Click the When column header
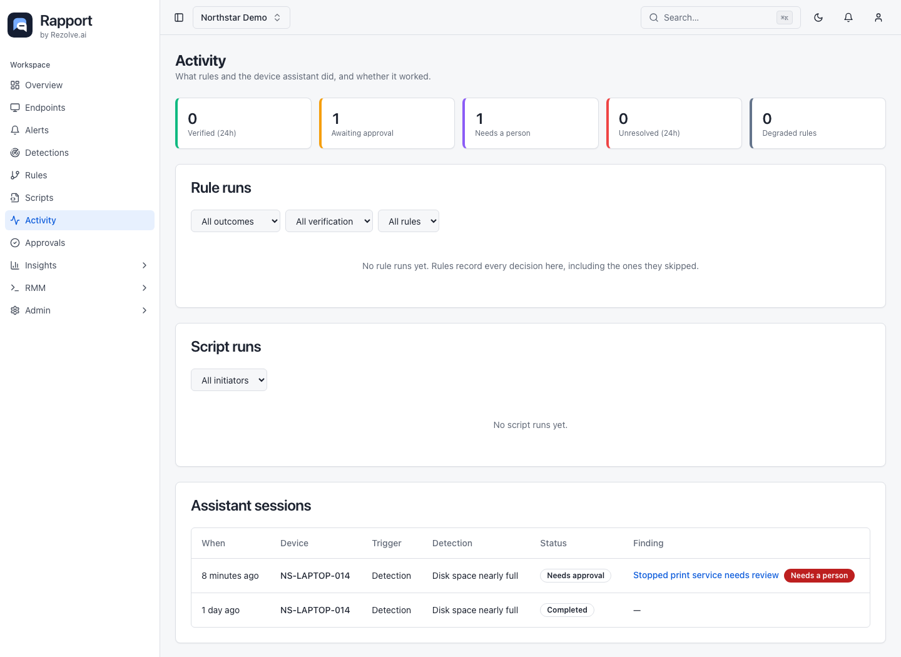Screen dimensions: 901x657 (x=213, y=543)
